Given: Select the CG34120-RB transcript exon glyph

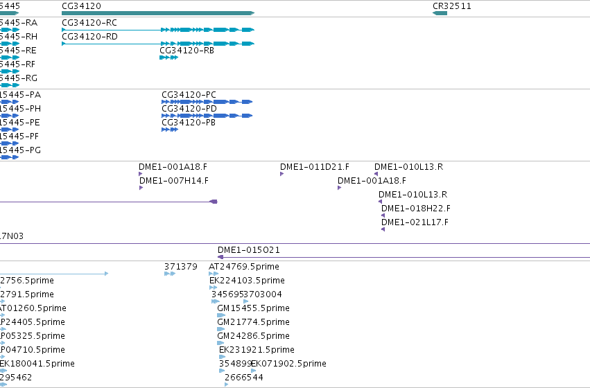Looking at the screenshot, I should click(x=168, y=58).
